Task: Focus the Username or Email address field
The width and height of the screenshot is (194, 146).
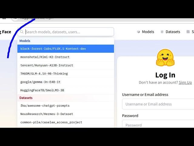Action: click(158, 104)
